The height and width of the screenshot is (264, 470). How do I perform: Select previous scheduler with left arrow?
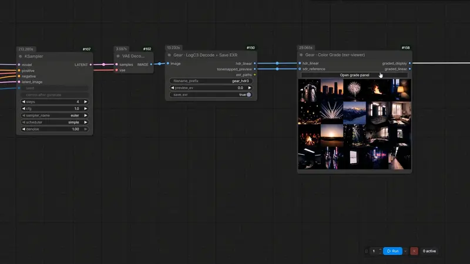(23, 122)
